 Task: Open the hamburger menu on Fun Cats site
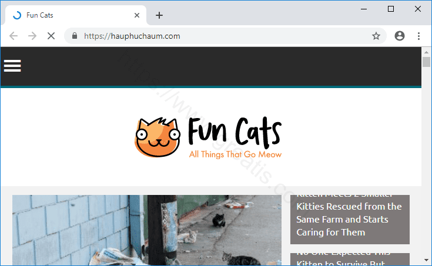(12, 66)
